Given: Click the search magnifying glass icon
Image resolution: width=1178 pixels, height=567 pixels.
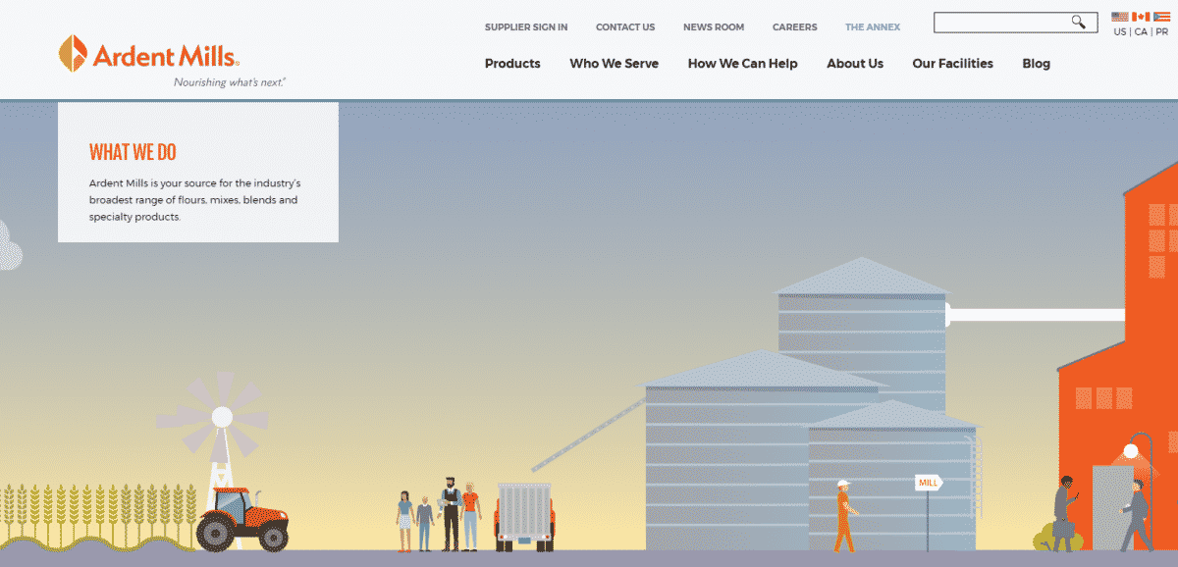Looking at the screenshot, I should click(1079, 22).
